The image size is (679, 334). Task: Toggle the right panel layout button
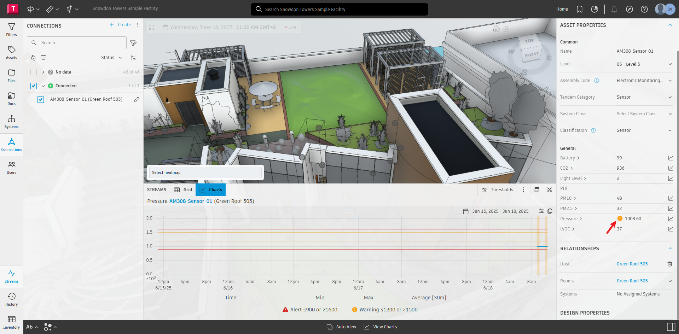point(671,327)
